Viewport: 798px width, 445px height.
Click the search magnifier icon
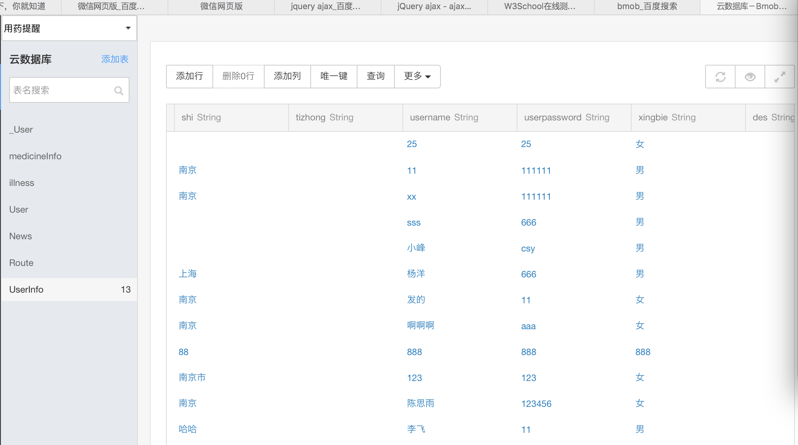pyautogui.click(x=119, y=91)
